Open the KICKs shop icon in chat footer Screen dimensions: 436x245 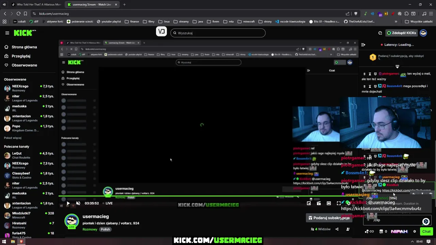(x=382, y=231)
